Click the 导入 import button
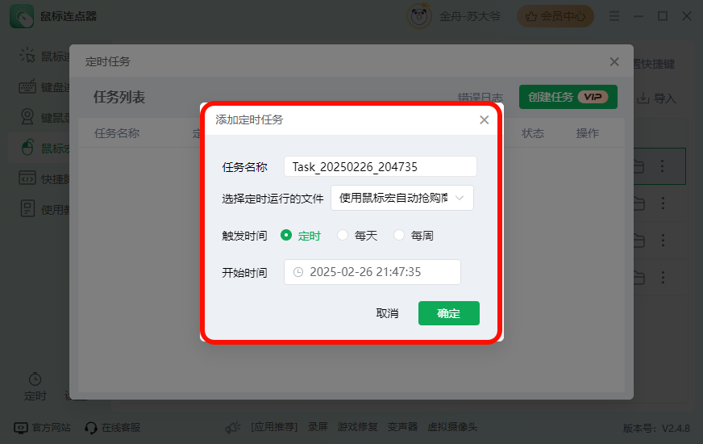The image size is (703, 444). point(657,98)
